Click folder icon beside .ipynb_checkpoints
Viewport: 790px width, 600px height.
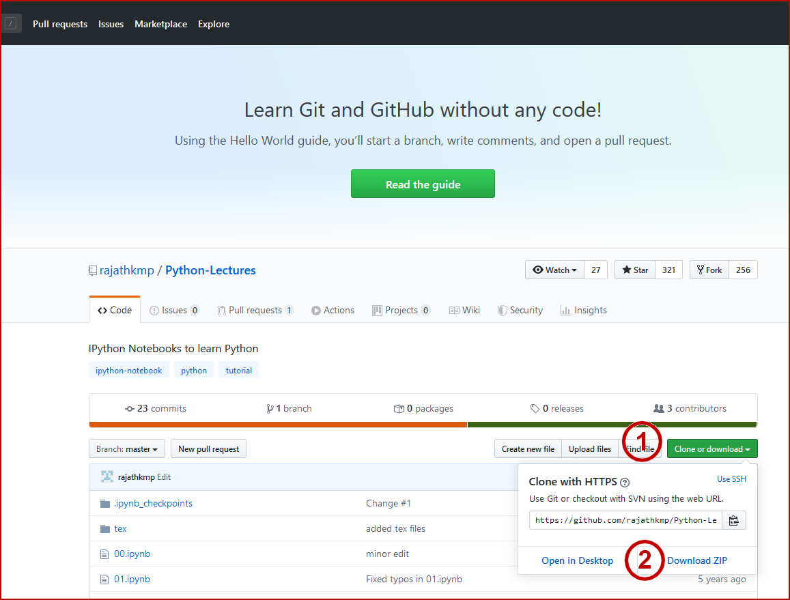pyautogui.click(x=104, y=504)
